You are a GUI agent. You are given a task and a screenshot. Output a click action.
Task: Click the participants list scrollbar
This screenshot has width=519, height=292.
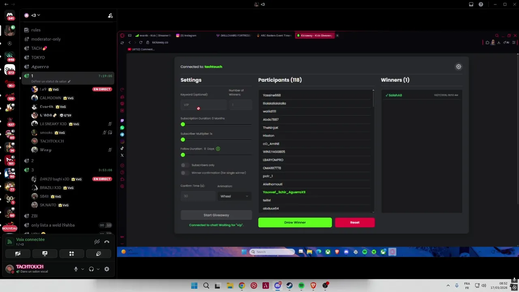coord(373,99)
